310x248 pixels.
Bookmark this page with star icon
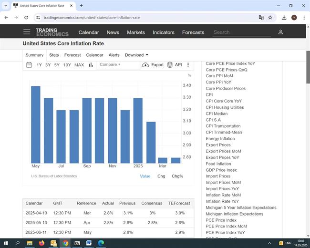pos(270,18)
